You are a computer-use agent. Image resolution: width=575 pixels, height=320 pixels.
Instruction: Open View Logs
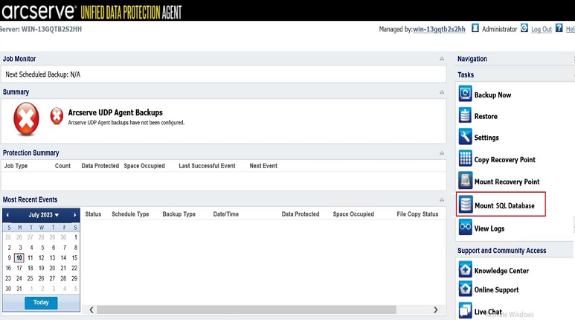489,228
